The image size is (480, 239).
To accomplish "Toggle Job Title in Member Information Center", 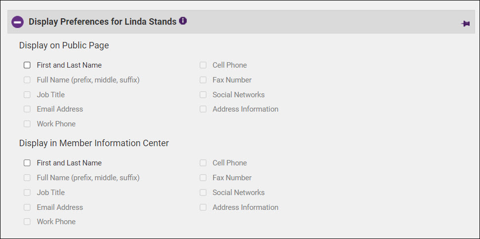I will (27, 193).
